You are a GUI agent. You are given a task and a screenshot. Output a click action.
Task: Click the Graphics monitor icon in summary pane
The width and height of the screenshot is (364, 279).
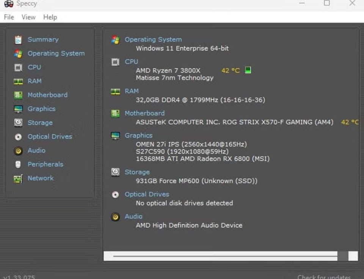tap(115, 136)
